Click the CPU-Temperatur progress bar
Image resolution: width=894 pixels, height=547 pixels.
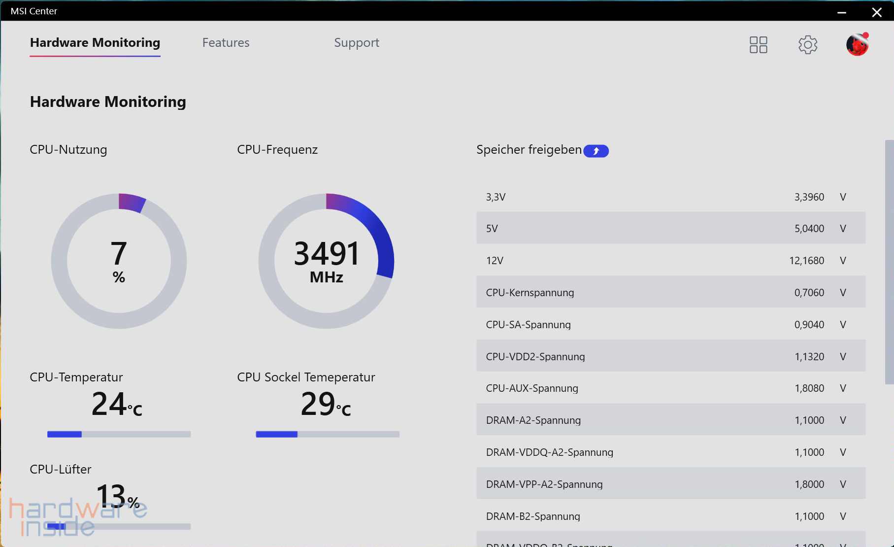(119, 434)
